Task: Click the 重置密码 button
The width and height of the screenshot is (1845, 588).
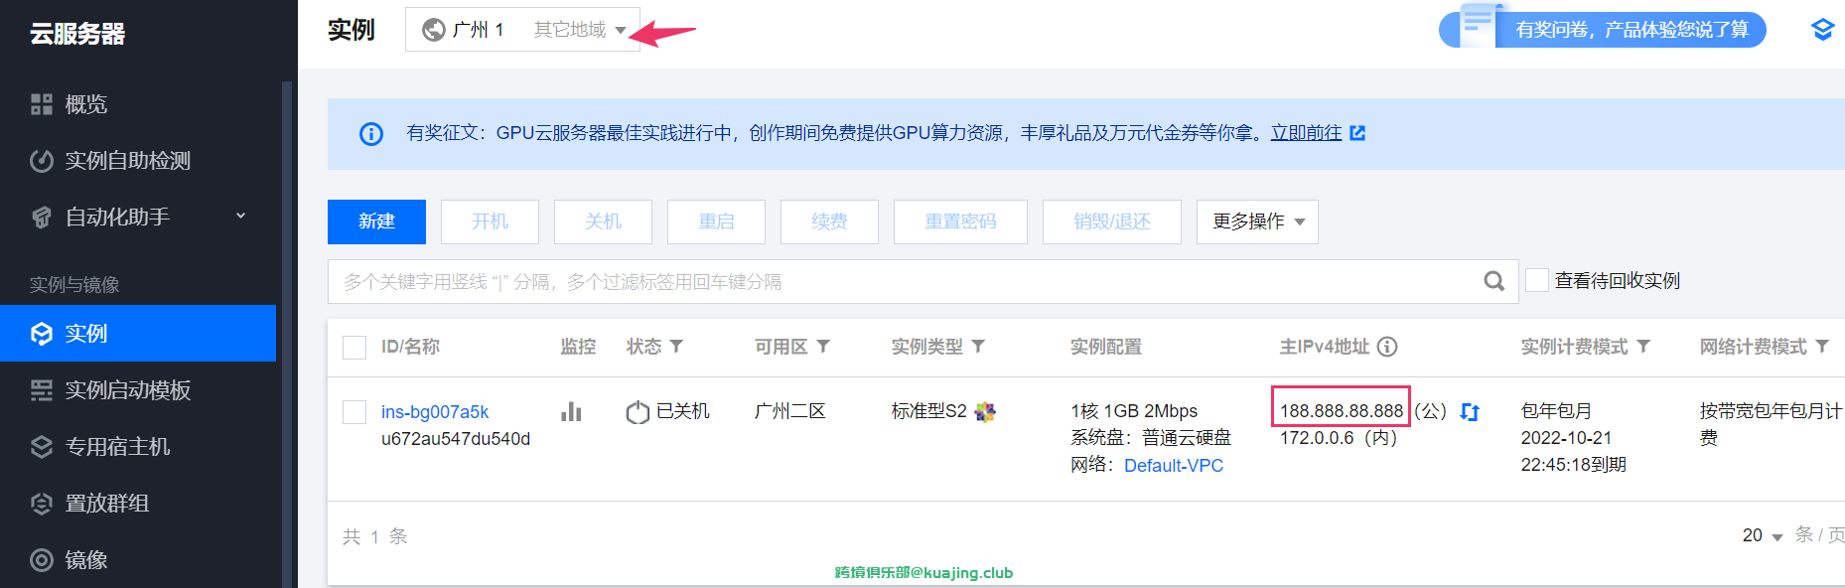Action: click(x=960, y=221)
